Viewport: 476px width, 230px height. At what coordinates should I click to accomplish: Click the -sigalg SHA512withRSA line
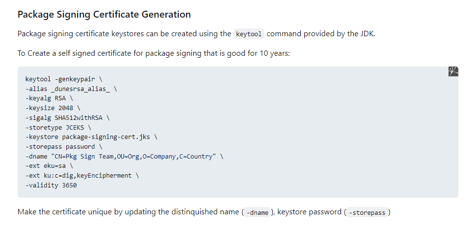[67, 118]
